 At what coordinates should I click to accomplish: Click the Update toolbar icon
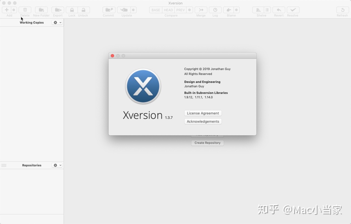coord(124,10)
